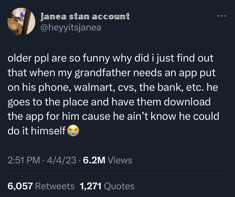Open the 'Quotes' list label

[119, 186]
